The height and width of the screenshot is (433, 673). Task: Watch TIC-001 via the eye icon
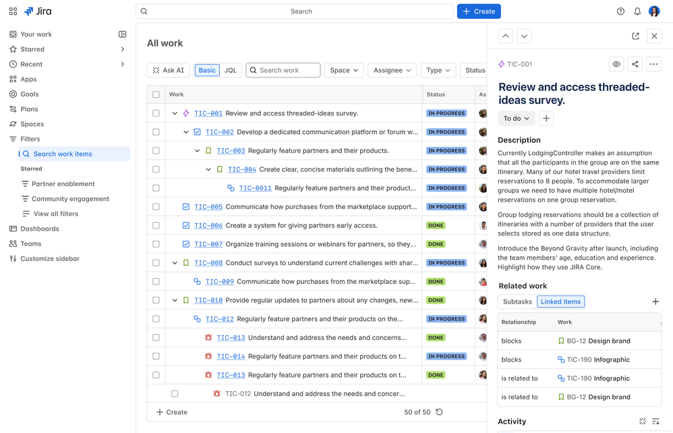[616, 64]
